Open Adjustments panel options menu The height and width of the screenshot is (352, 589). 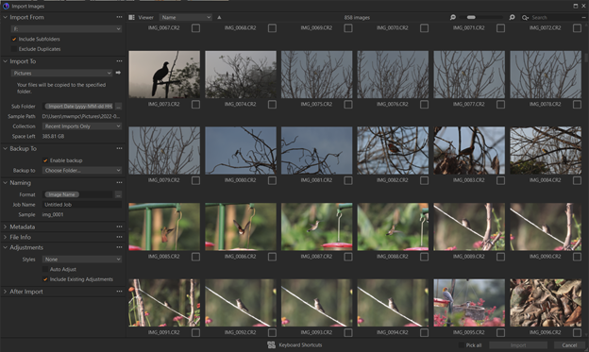click(x=119, y=247)
